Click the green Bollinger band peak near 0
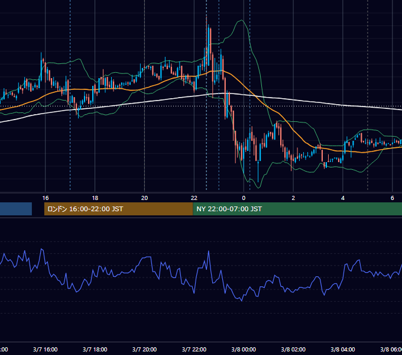The height and width of the screenshot is (355, 402). pyautogui.click(x=242, y=20)
